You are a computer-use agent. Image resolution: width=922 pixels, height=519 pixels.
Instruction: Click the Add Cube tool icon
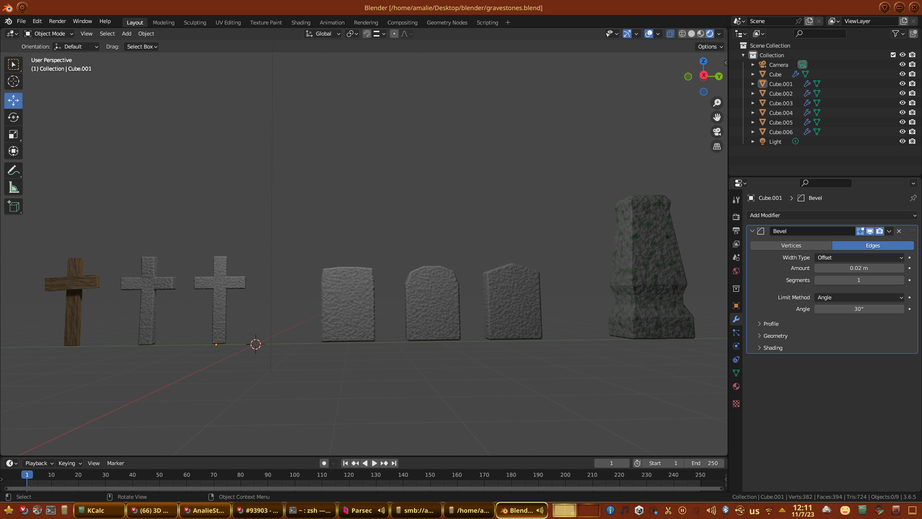click(x=13, y=207)
